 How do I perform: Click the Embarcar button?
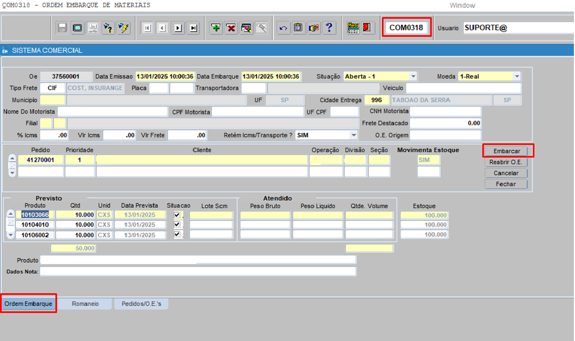click(506, 151)
